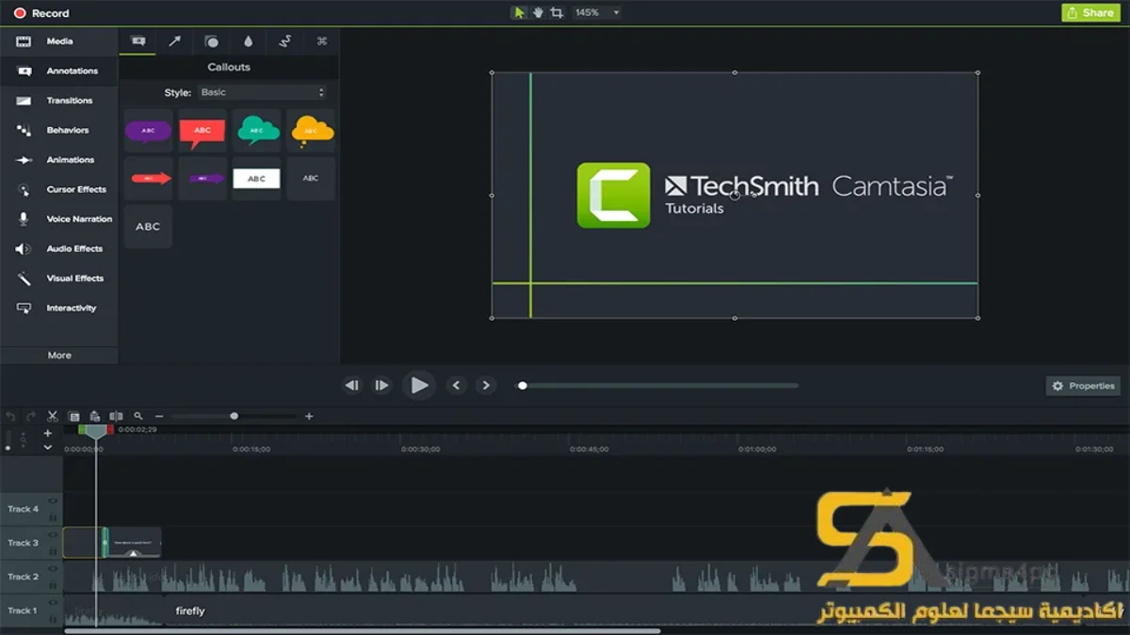Viewport: 1130px width, 635px height.
Task: Click the timeline zoom magnifier icon
Action: coord(138,416)
